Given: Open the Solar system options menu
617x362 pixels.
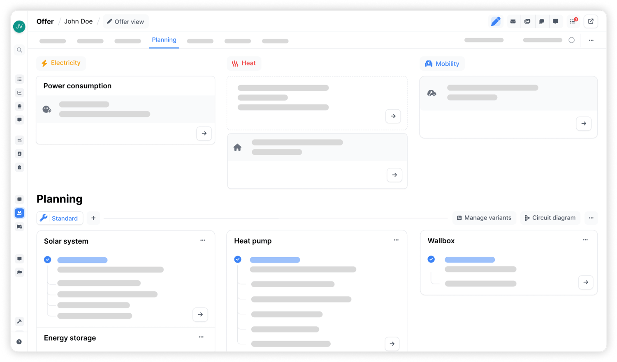Looking at the screenshot, I should tap(203, 240).
